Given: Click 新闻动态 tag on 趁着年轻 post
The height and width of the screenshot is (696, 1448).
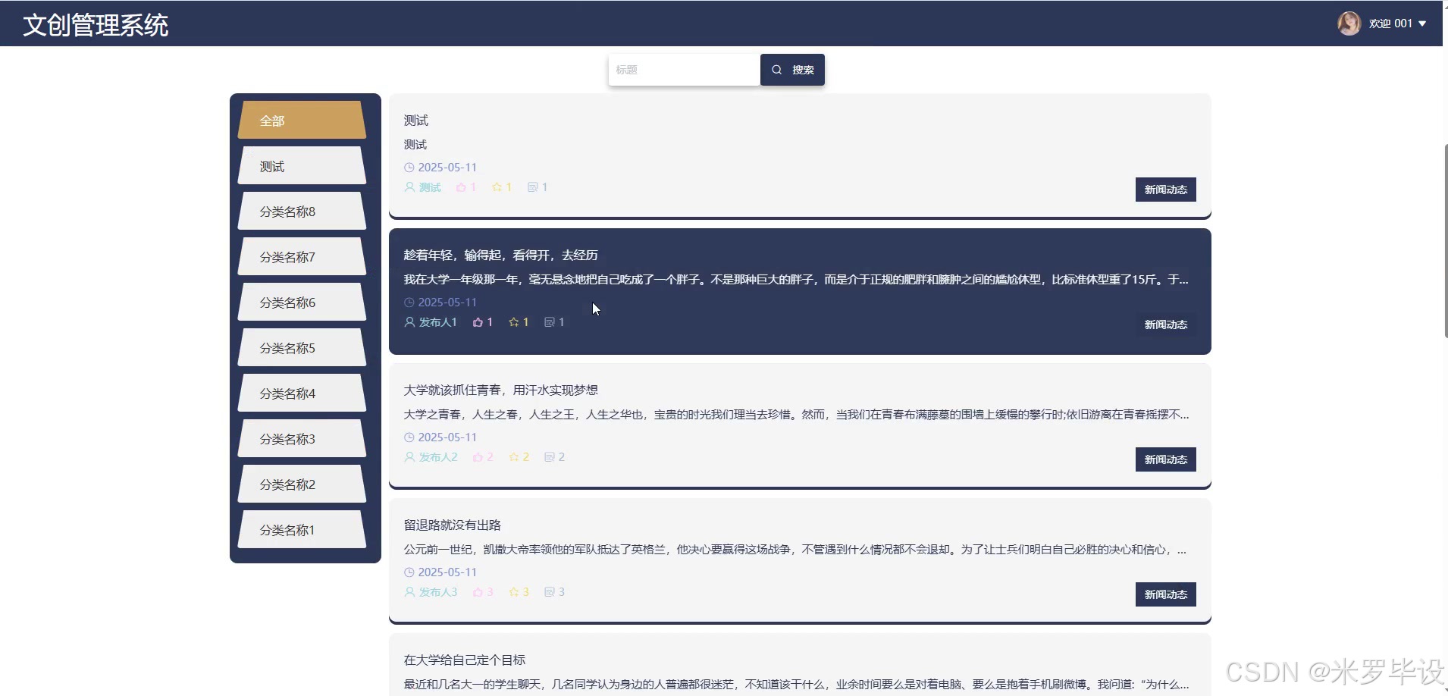Looking at the screenshot, I should coord(1165,324).
